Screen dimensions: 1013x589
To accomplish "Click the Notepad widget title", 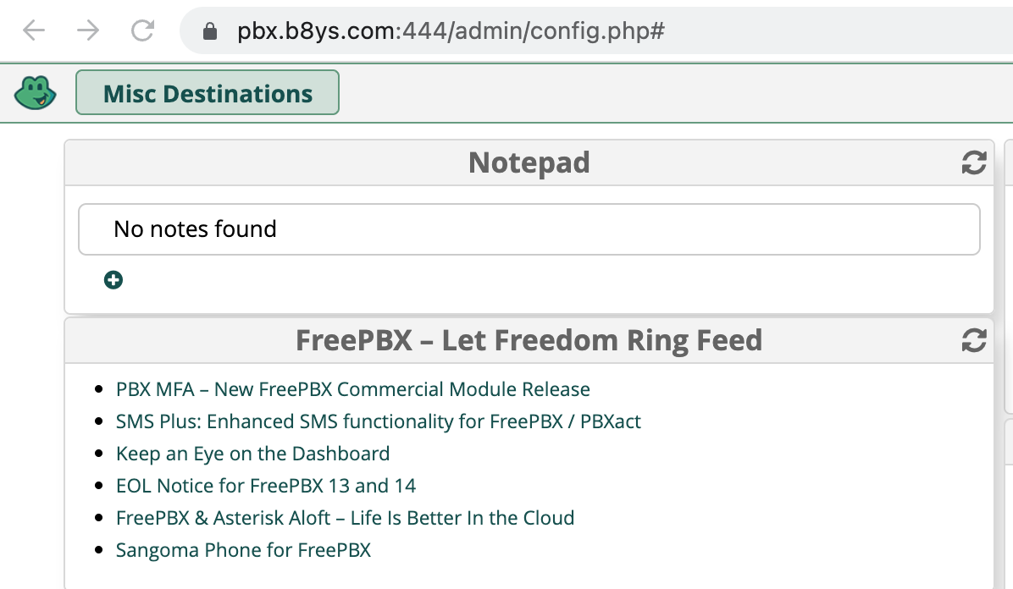I will coord(529,162).
